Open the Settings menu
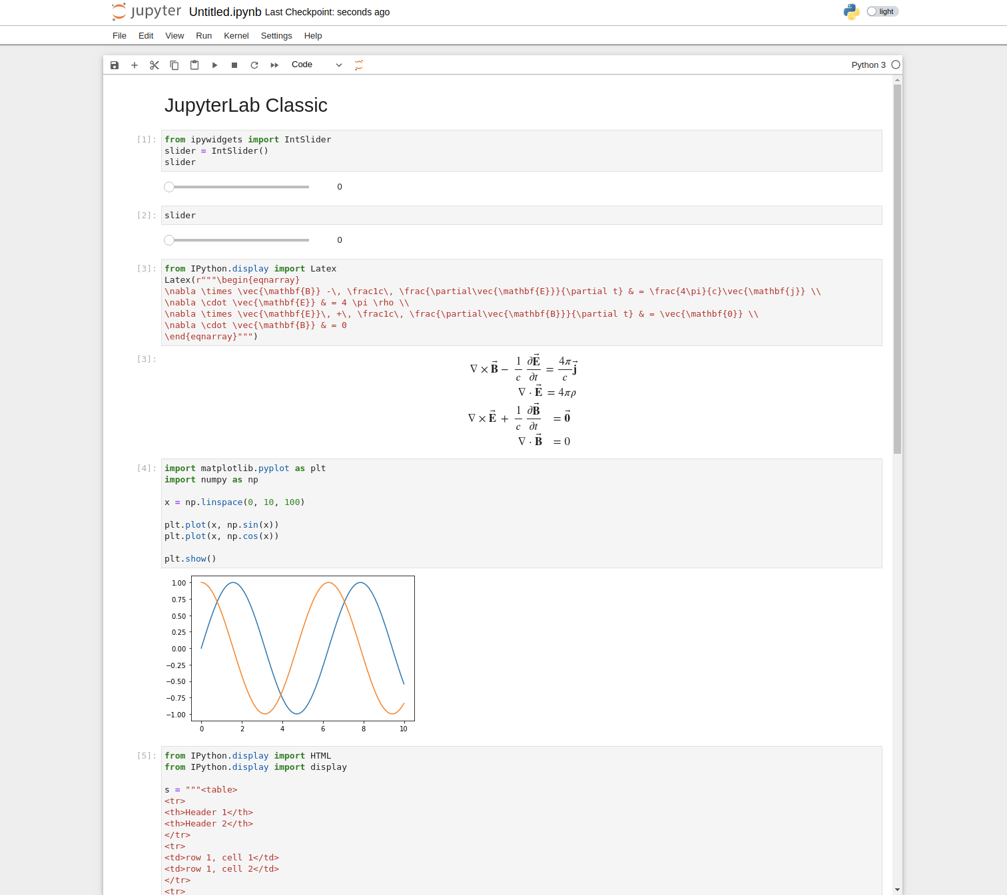This screenshot has height=895, width=1007. coord(276,36)
